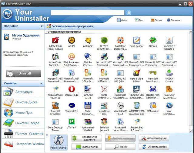Choose NevoSoft Farm Frenzy icon
Screen dimensions: 194x153
153,73
